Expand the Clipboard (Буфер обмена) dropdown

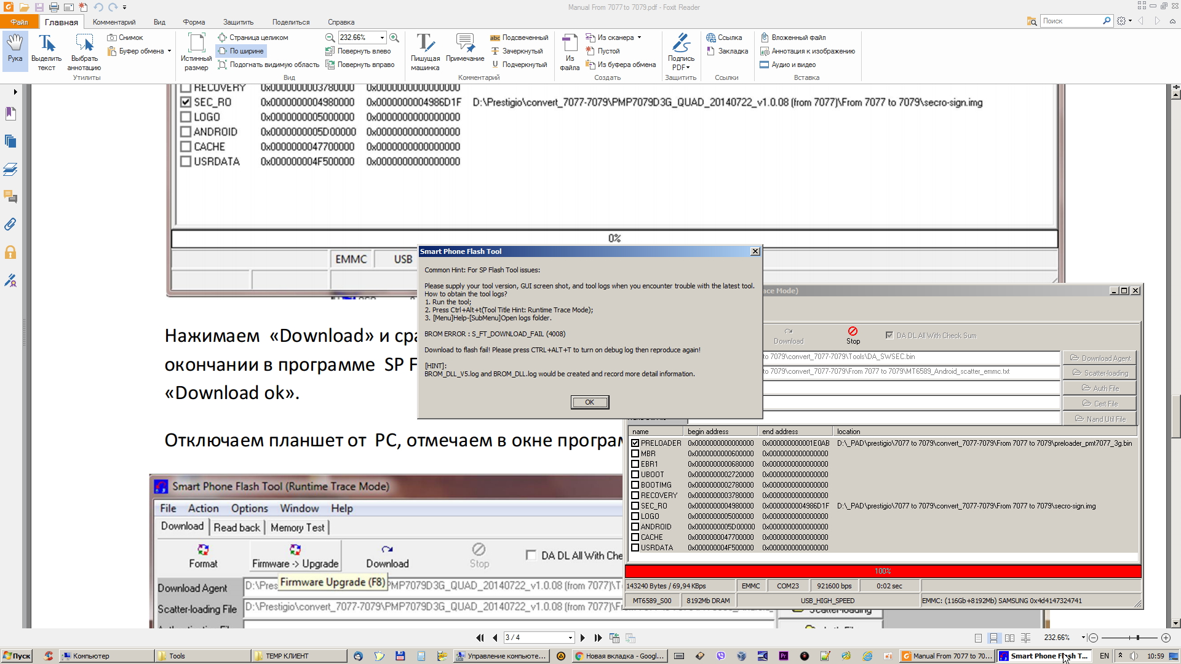pos(169,51)
